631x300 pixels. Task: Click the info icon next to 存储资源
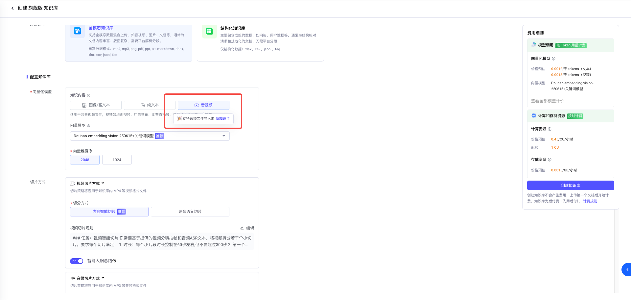point(549,160)
